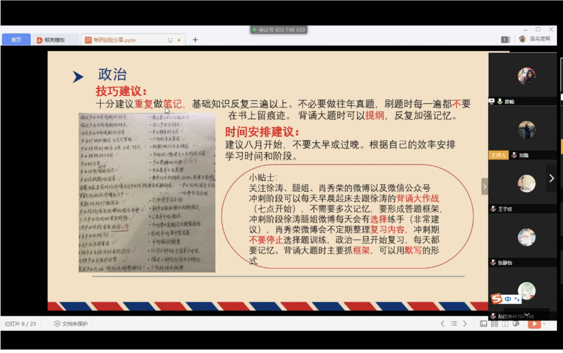Screen dimensions: 563x353
Task: Click 路畅's green microphone icon
Action: pyautogui.click(x=500, y=101)
